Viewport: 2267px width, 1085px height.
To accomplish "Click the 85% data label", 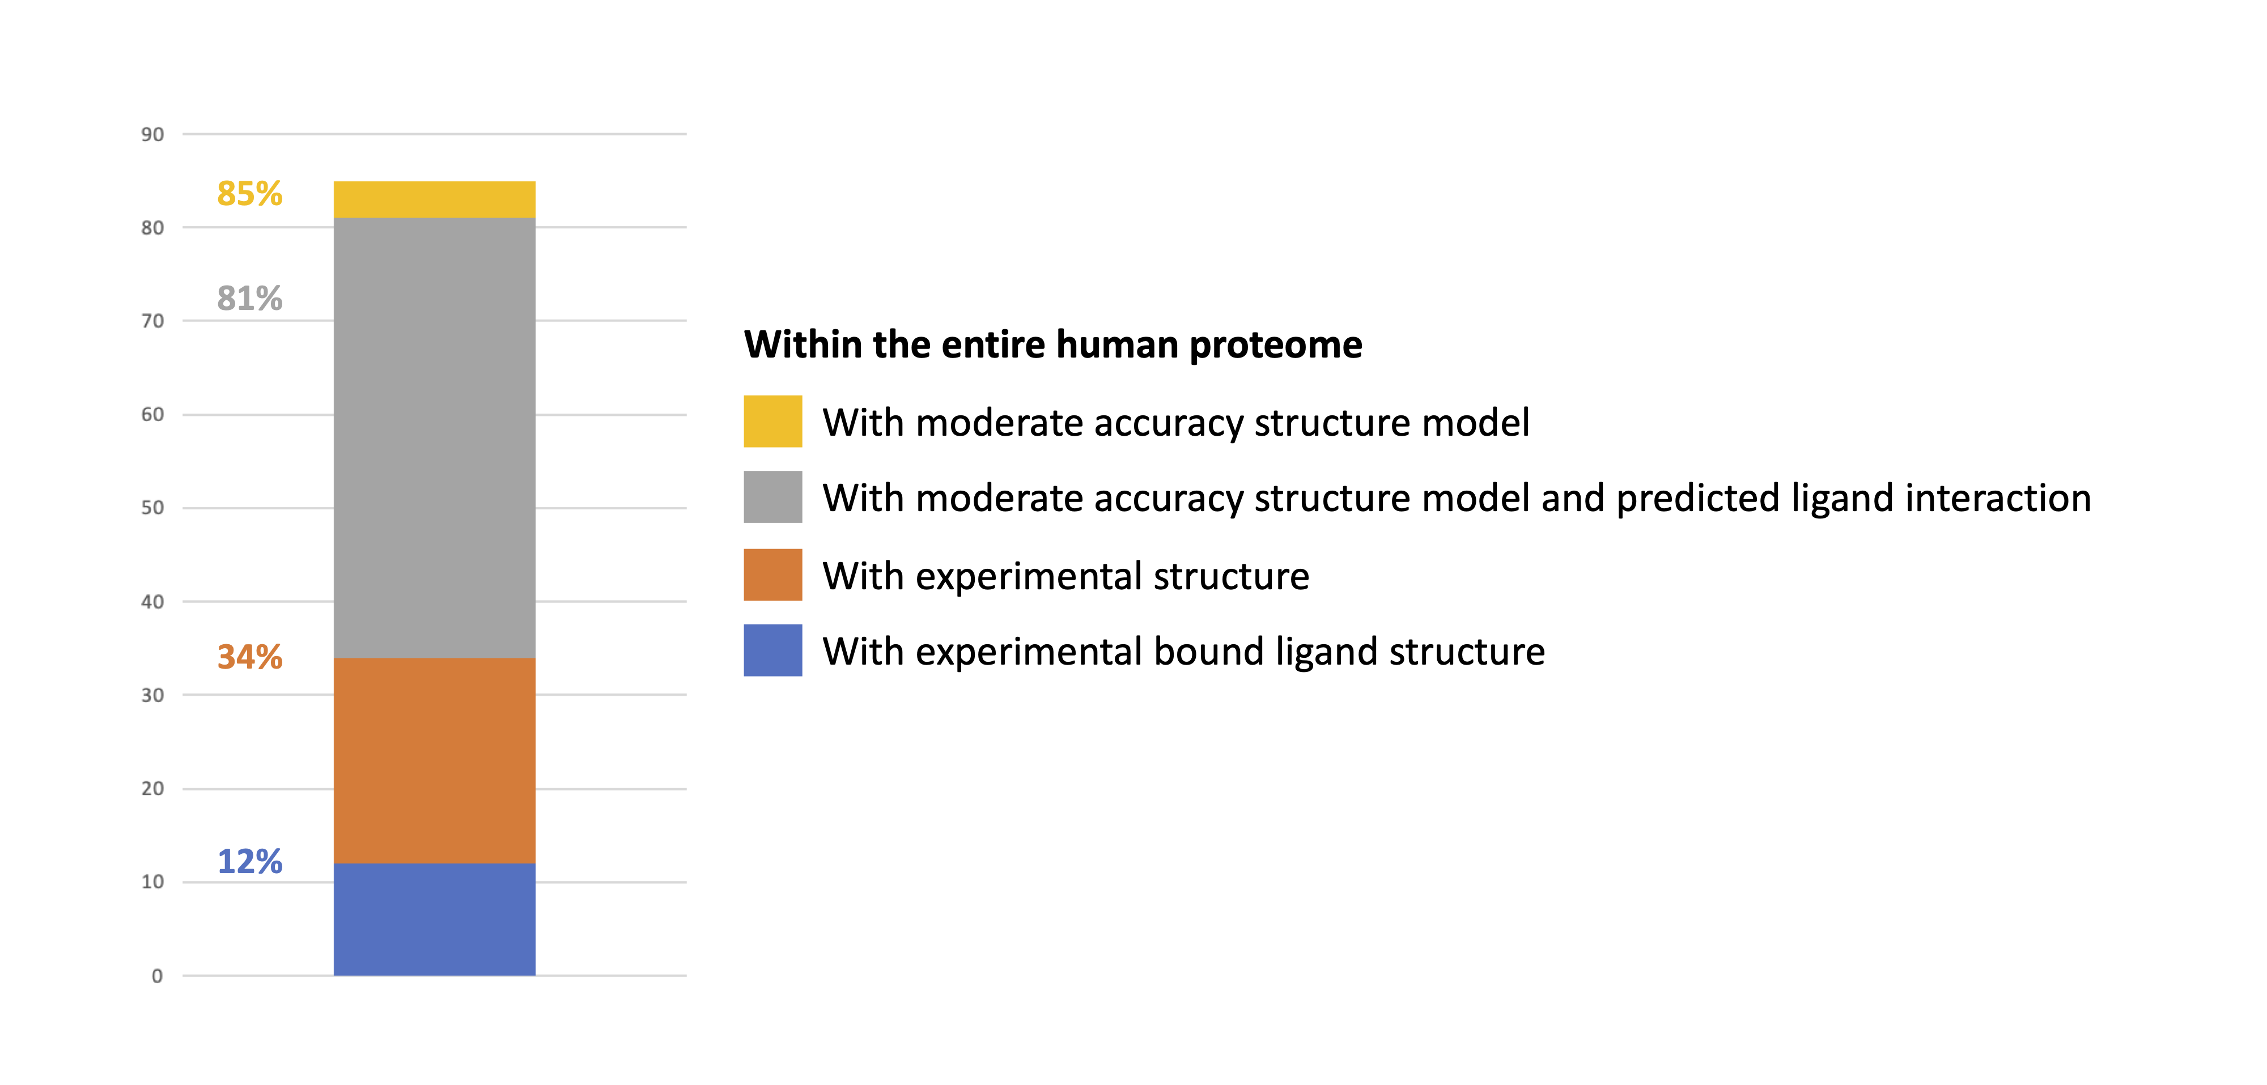I will point(250,194).
